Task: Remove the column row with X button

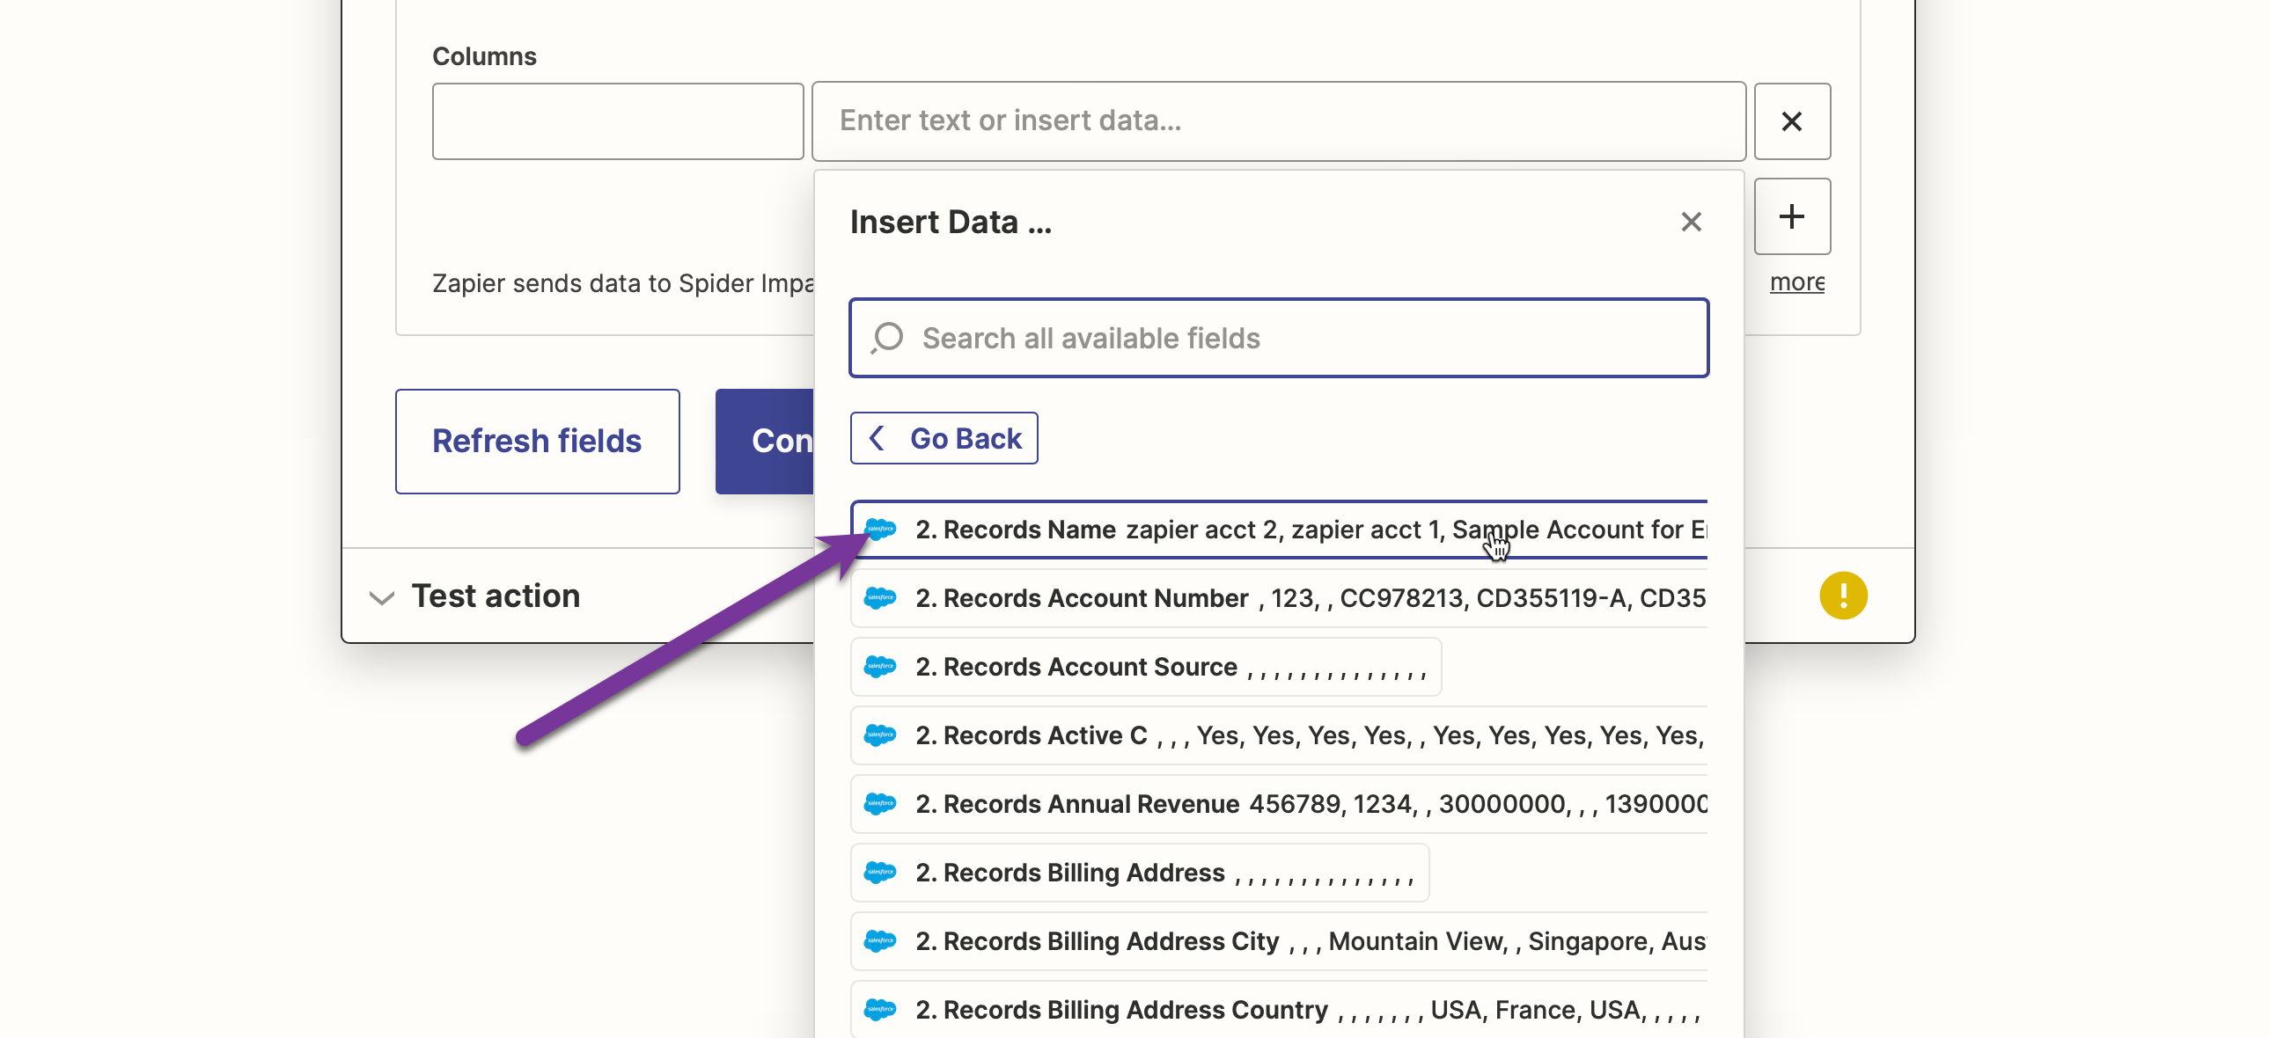Action: click(x=1792, y=121)
